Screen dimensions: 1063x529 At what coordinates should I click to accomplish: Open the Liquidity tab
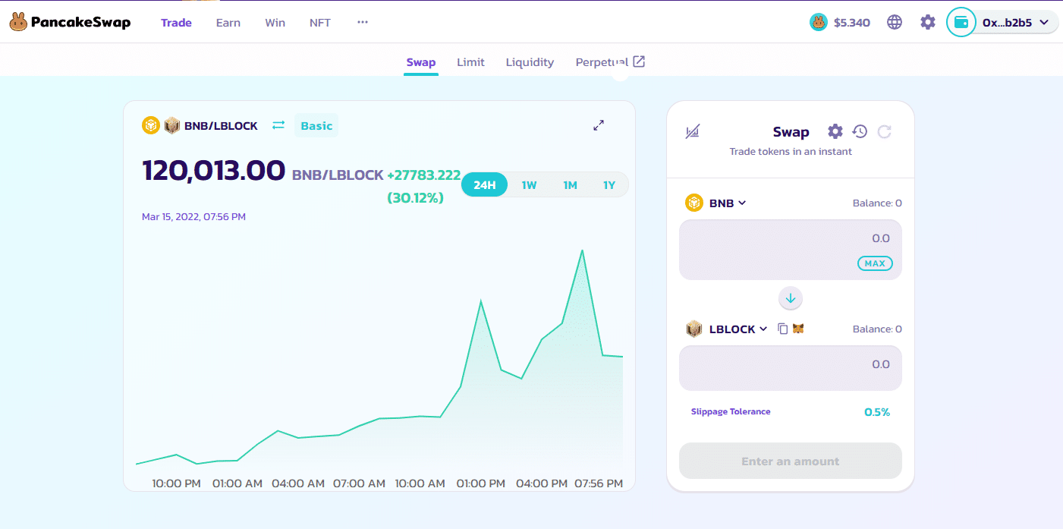[x=530, y=61]
